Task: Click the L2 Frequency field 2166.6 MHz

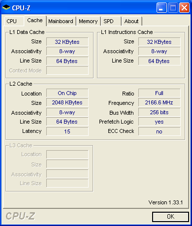Action: (159, 102)
